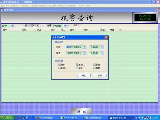Click the 取消 button in the dialog
Screen dimensions: 160x120
click(100, 75)
